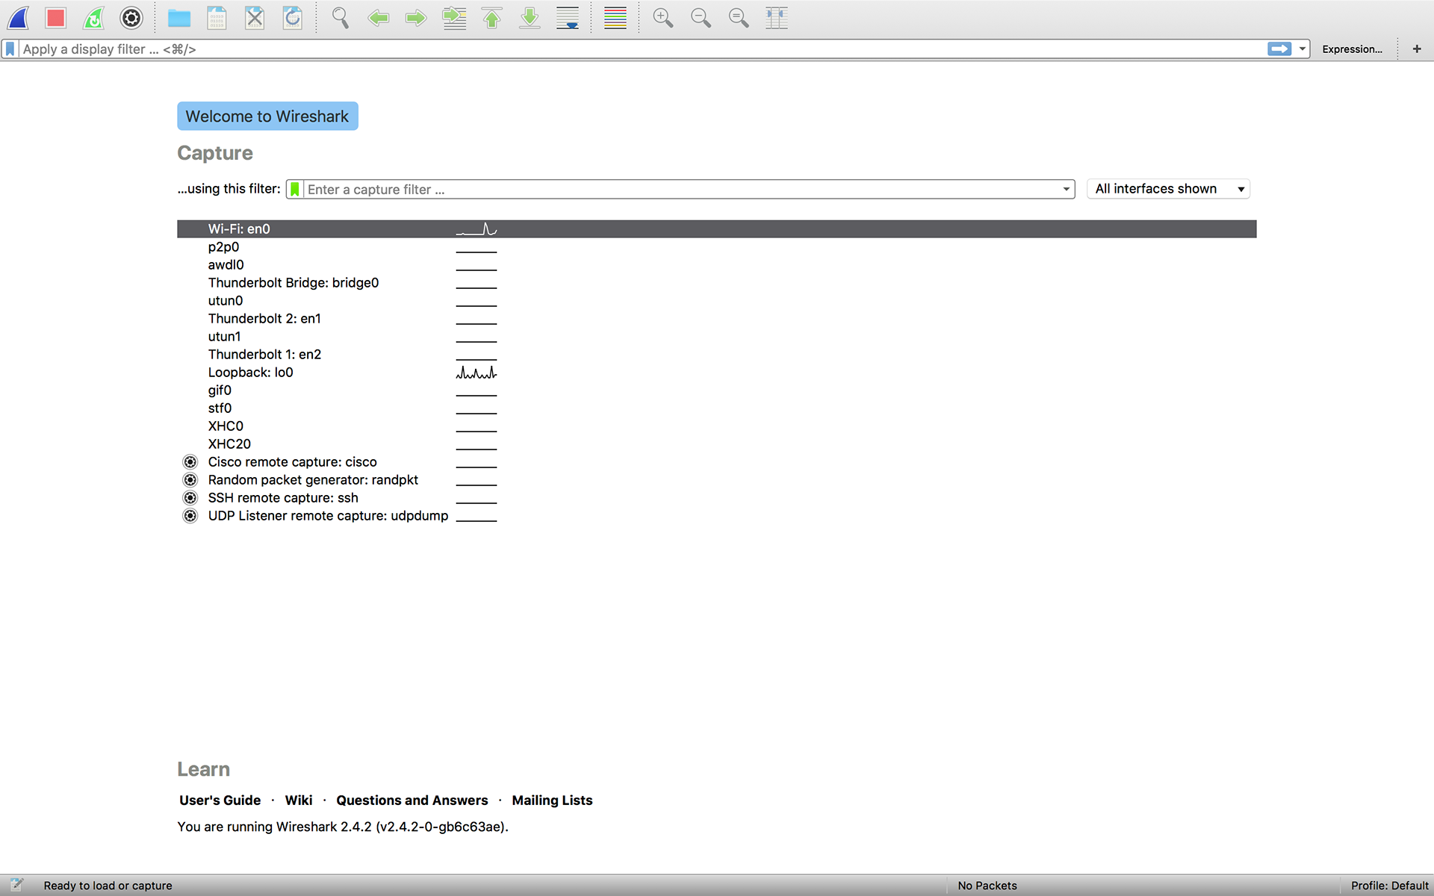This screenshot has width=1434, height=896.
Task: Select Thunderbolt 2: en1 interface
Action: (x=717, y=318)
